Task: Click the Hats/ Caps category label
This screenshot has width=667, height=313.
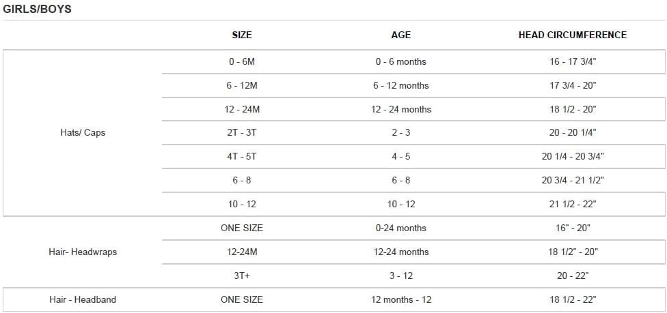Action: (83, 133)
